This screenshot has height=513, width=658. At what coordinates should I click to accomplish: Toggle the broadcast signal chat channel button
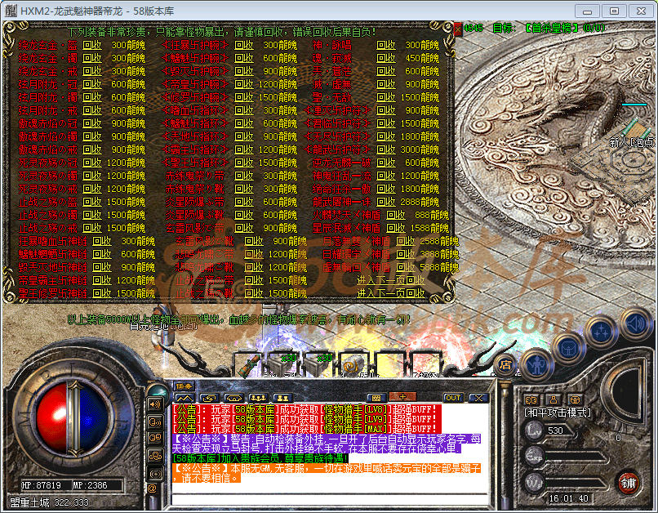pos(155,473)
